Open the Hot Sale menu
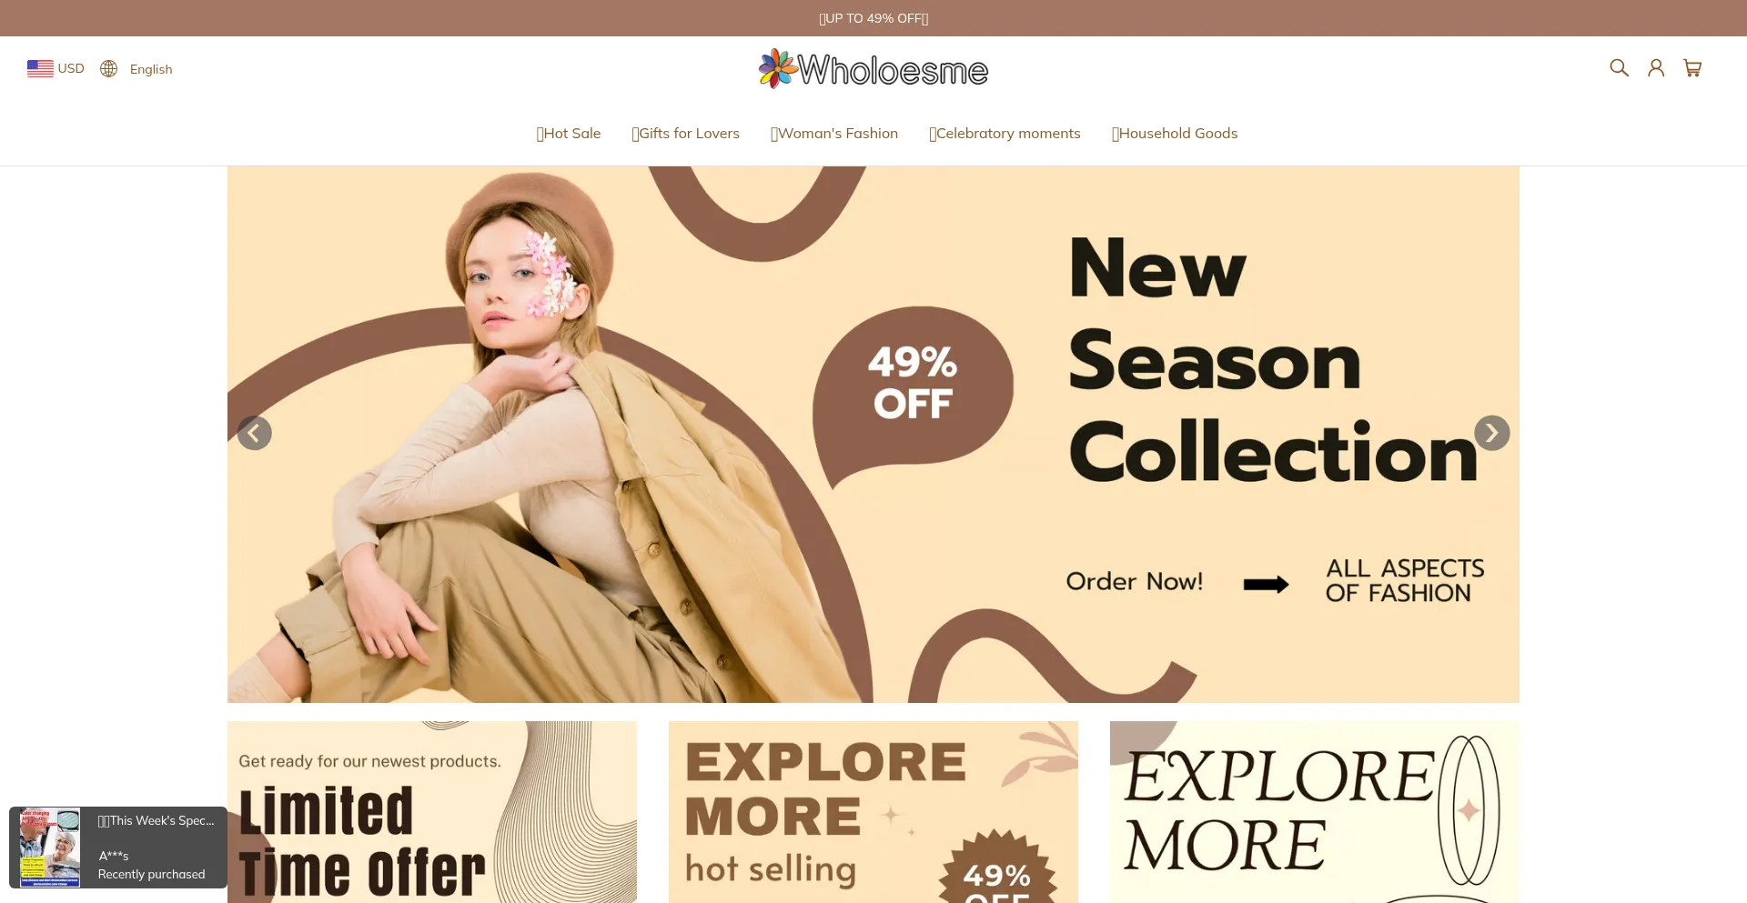This screenshot has width=1747, height=903. point(569,134)
